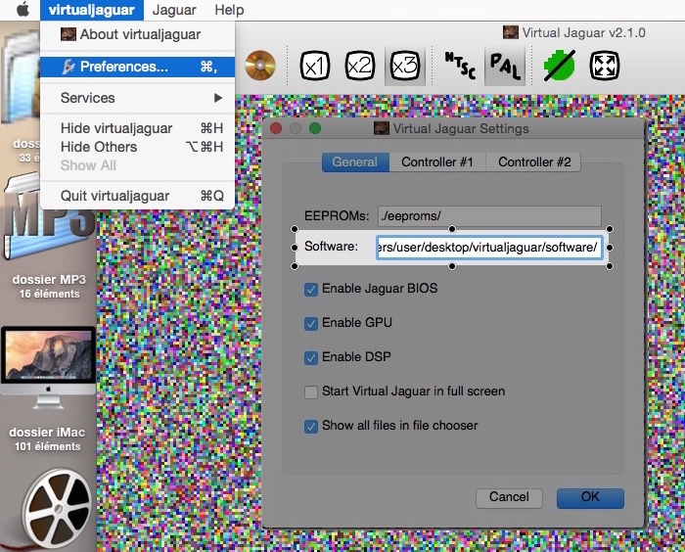
Task: Expand the Services submenu
Action: (137, 98)
